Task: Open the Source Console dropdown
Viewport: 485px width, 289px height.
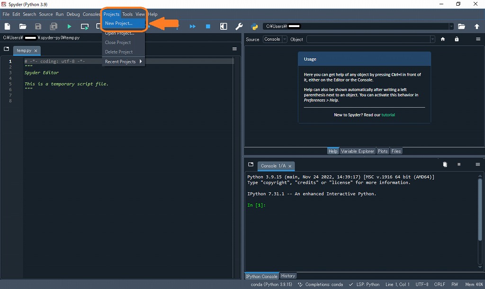Action: (x=275, y=39)
